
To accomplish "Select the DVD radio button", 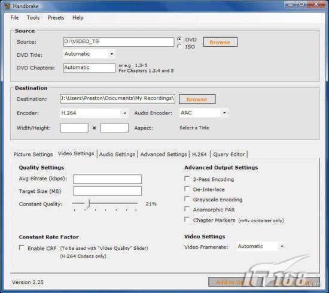I will pos(179,40).
